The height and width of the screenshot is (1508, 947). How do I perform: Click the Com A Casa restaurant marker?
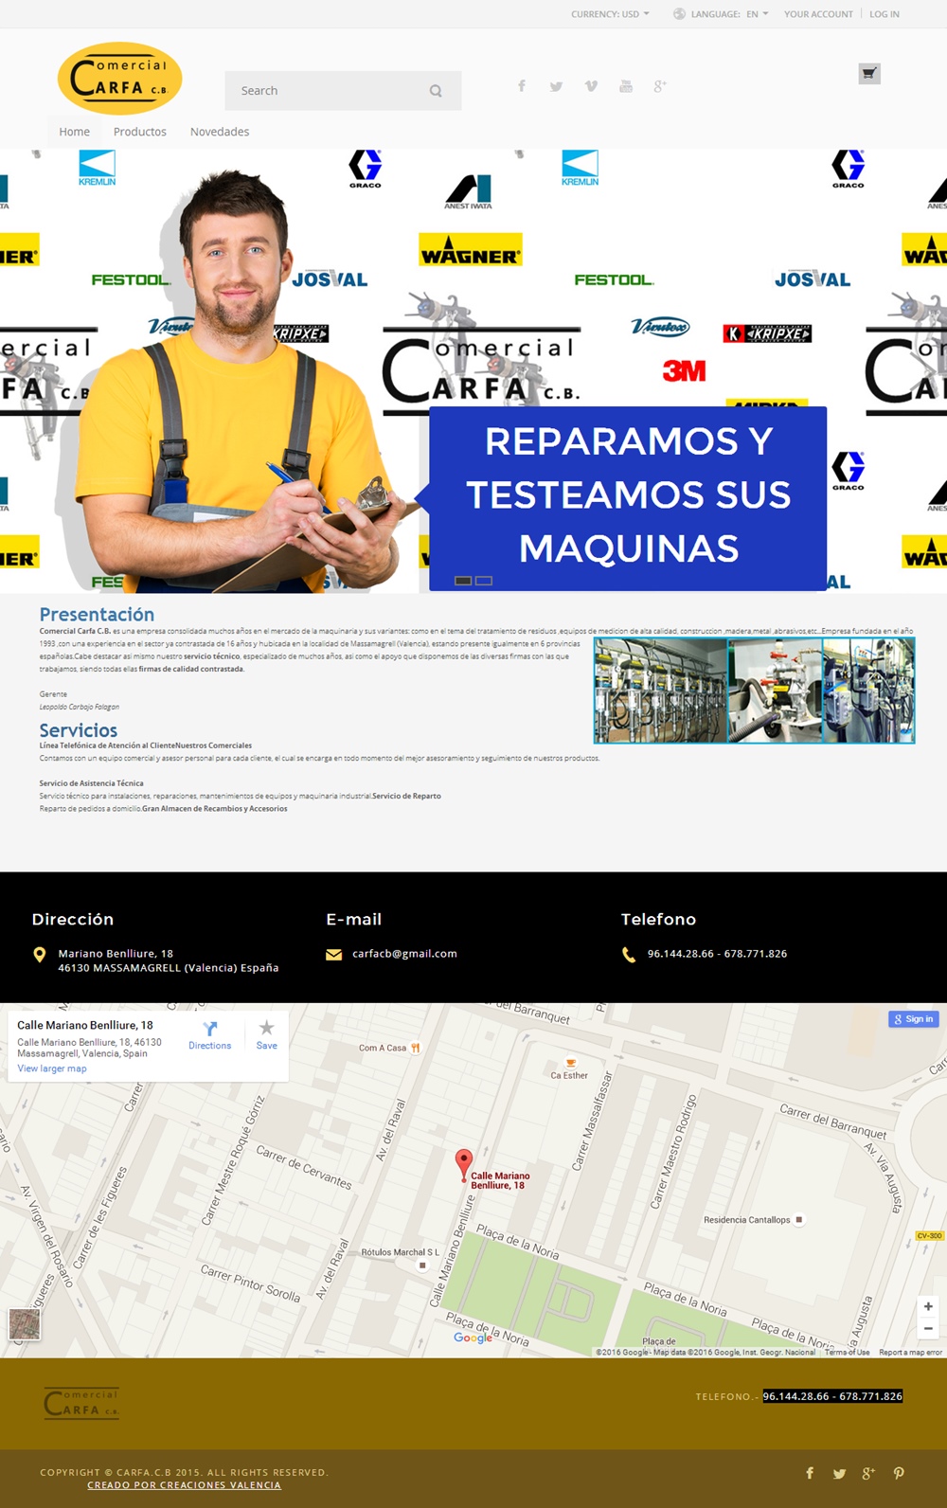point(415,1048)
